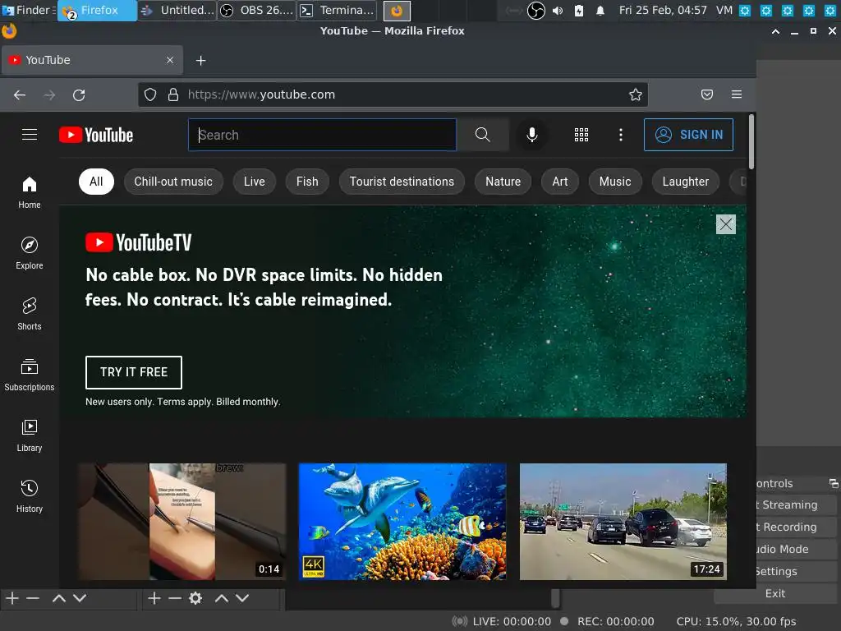Click the search magnifier button
The height and width of the screenshot is (631, 841).
[x=483, y=135]
